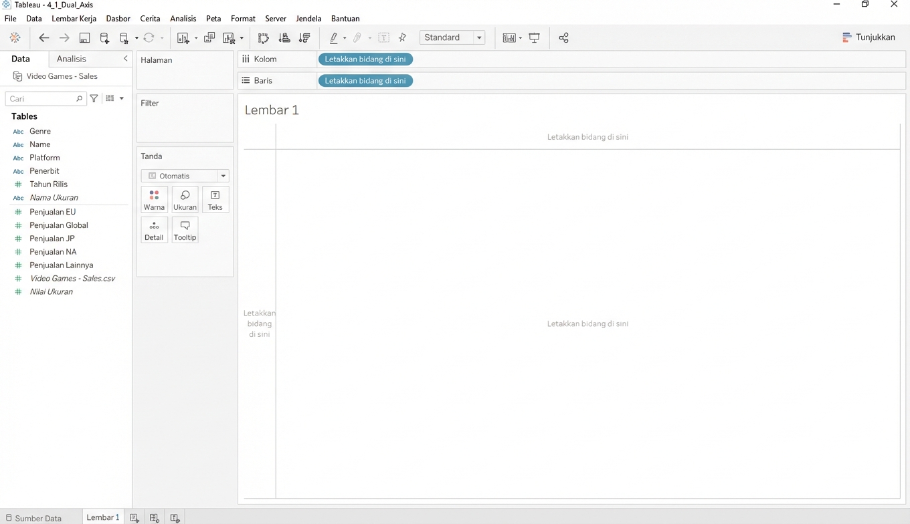Open the new dashboard icon at bottom
910x524 pixels.
pyautogui.click(x=155, y=517)
